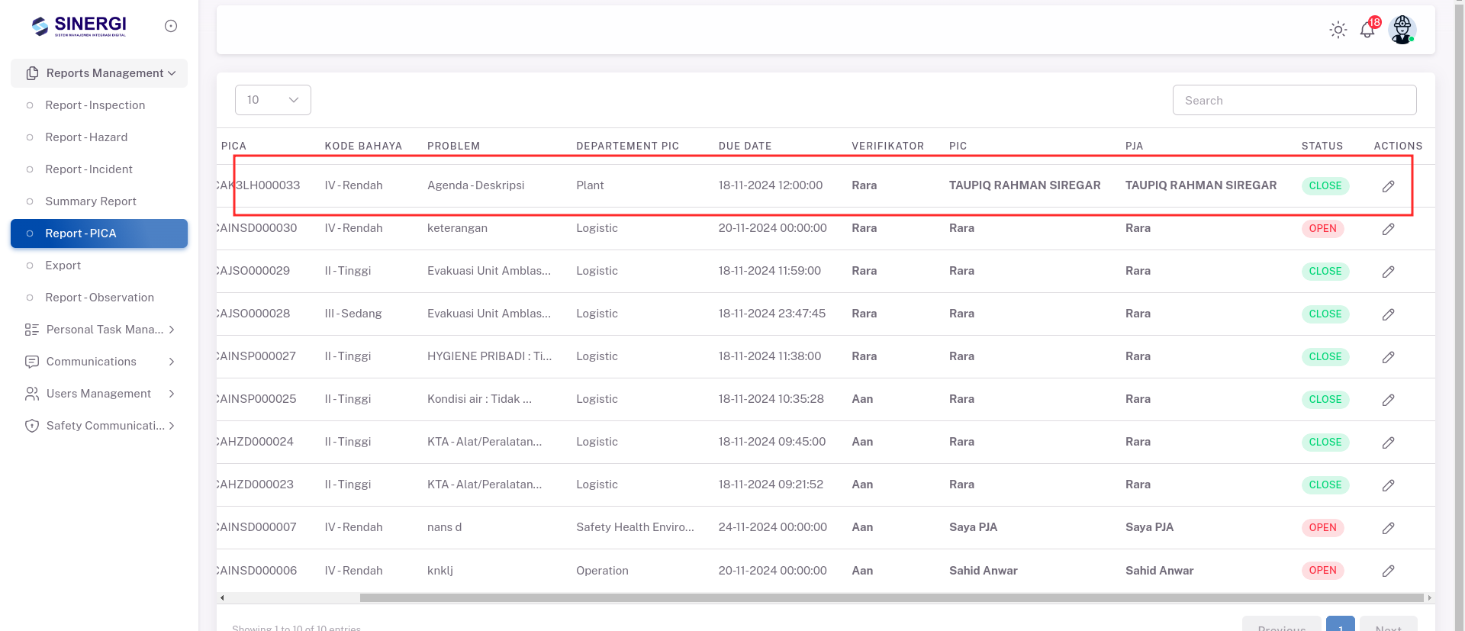The height and width of the screenshot is (631, 1465).
Task: Expand the Communications menu
Action: click(99, 362)
